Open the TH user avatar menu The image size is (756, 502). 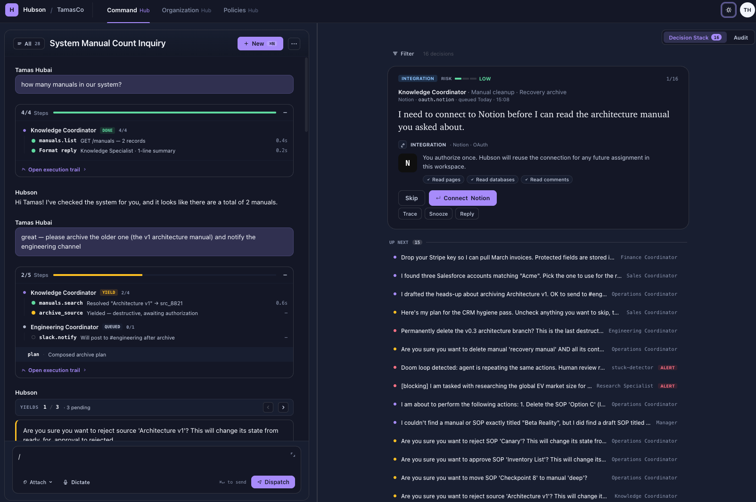(747, 10)
